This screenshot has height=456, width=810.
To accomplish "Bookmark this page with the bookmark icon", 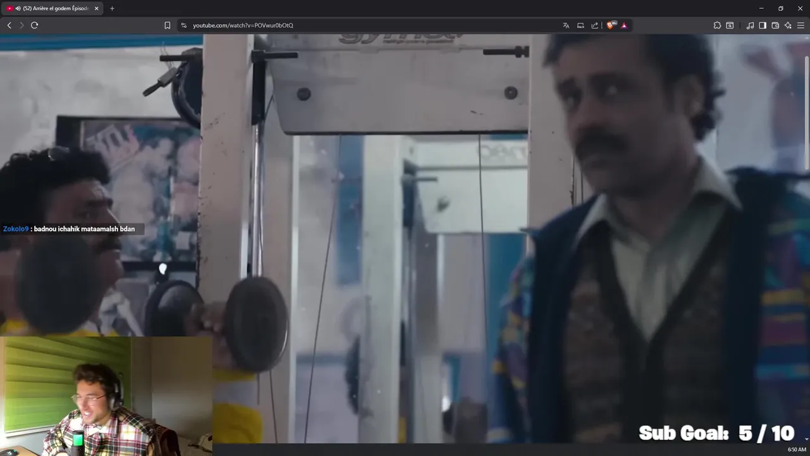I will [167, 25].
